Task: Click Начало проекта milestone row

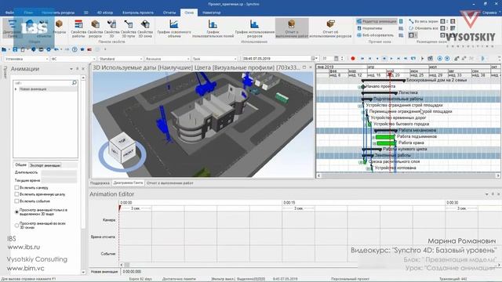Action: [x=380, y=86]
